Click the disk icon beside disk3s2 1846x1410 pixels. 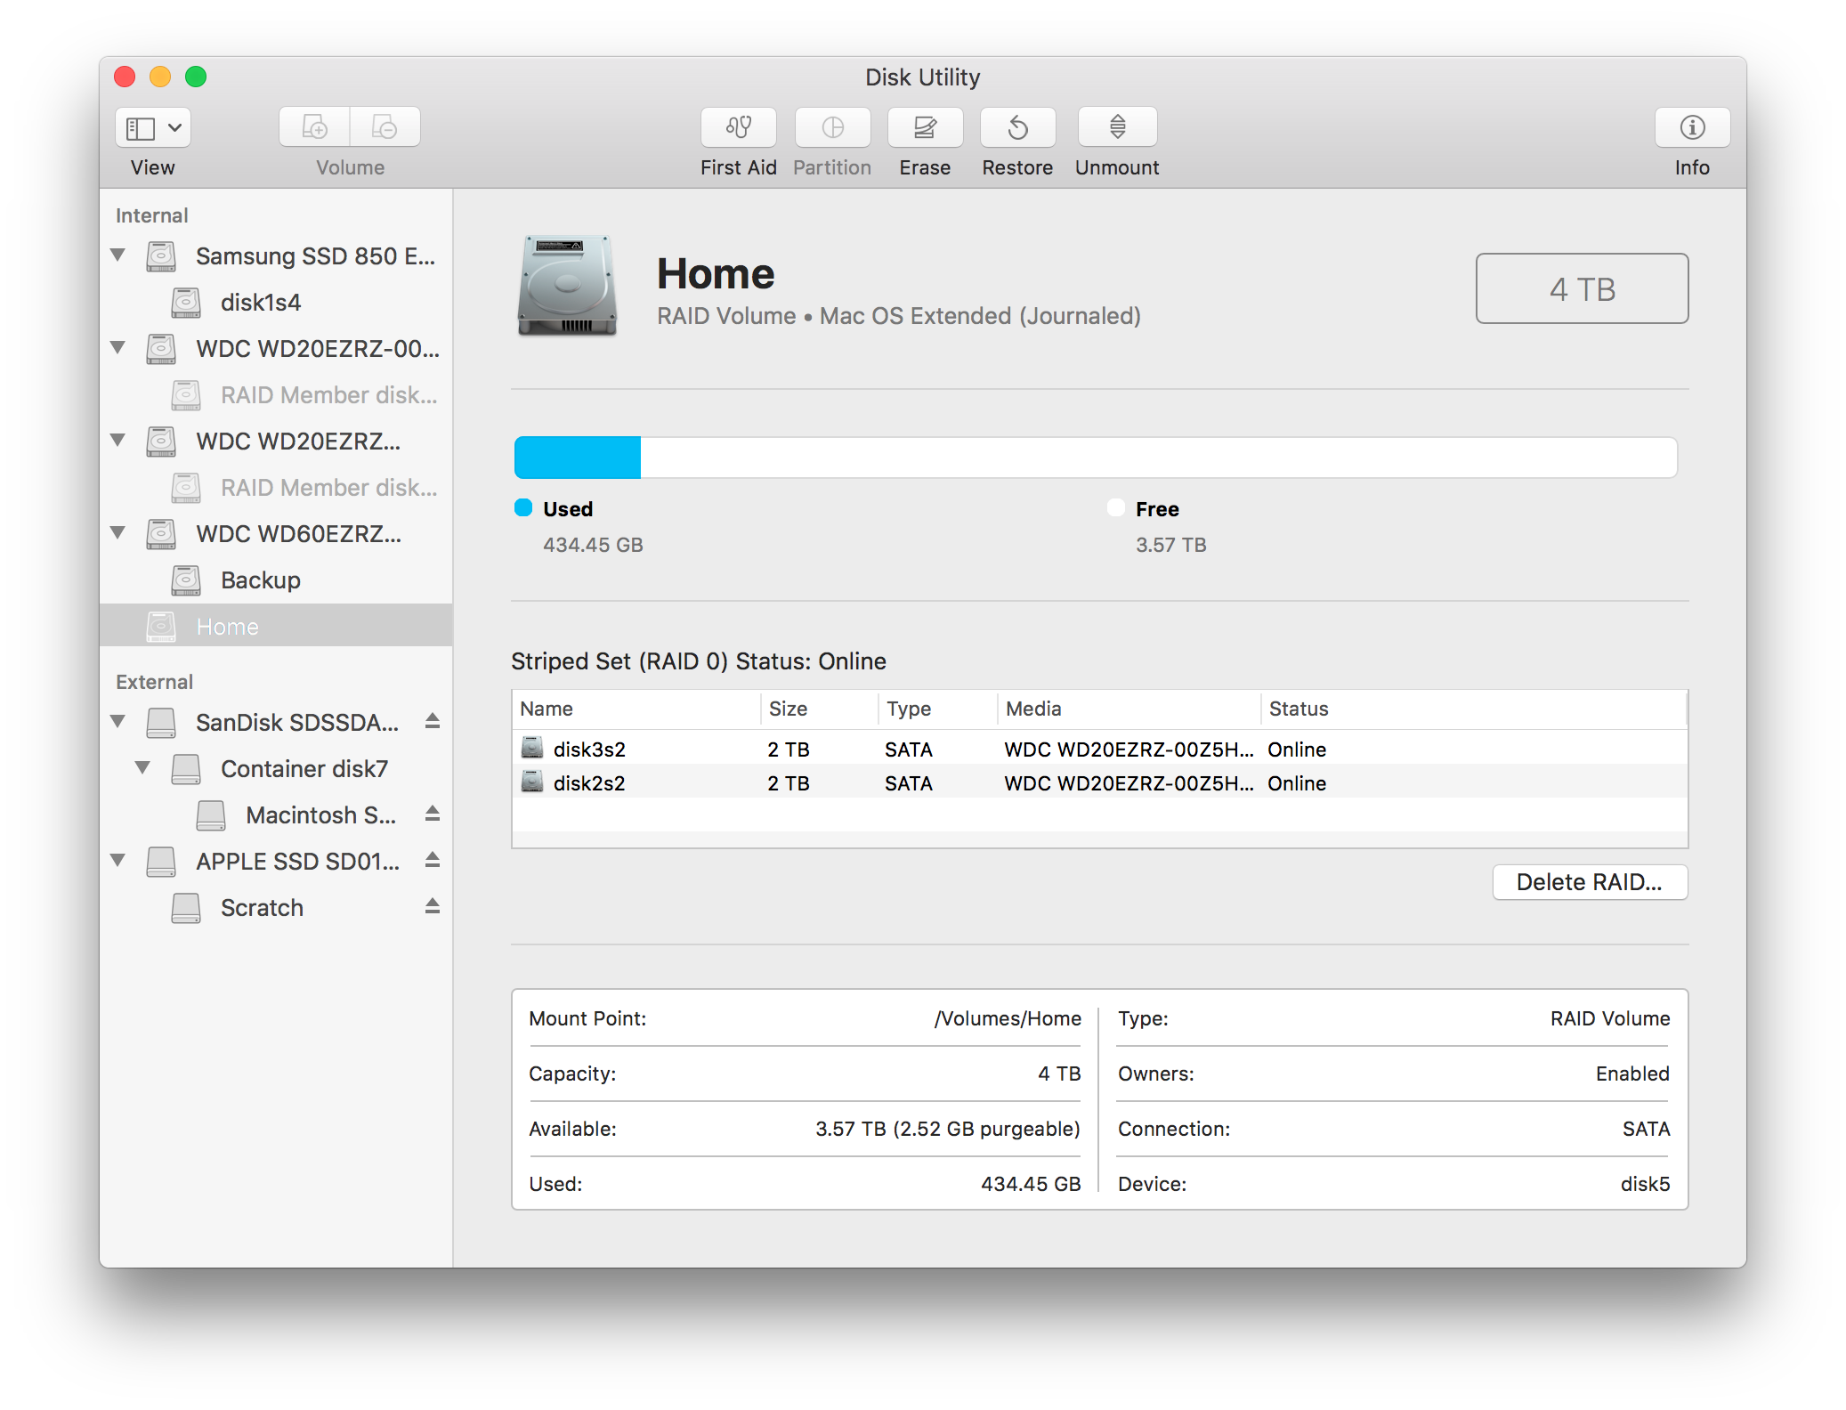(x=532, y=748)
